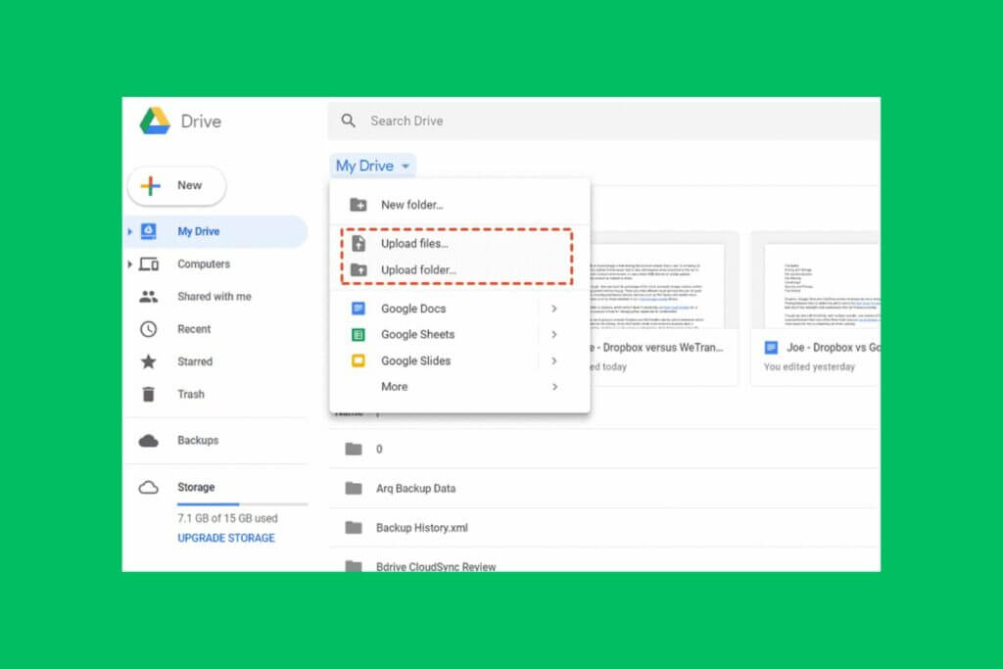Screen dimensions: 1003x669
Task: Click into the Search Drive field
Action: [588, 120]
